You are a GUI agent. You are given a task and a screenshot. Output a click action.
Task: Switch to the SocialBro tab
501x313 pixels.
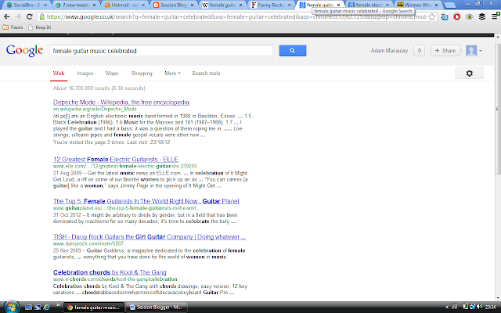[x=26, y=5]
